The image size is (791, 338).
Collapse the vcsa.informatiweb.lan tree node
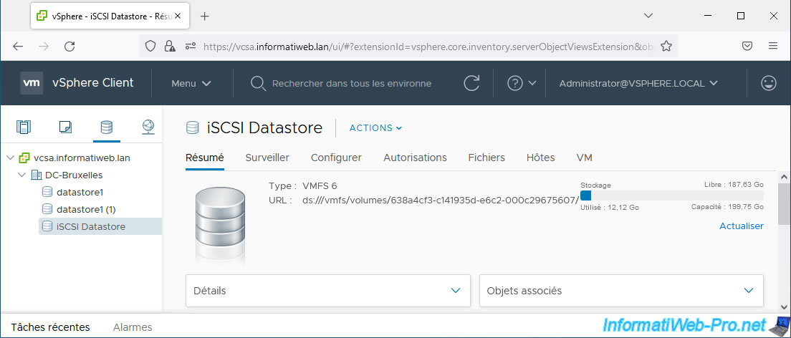pyautogui.click(x=11, y=158)
